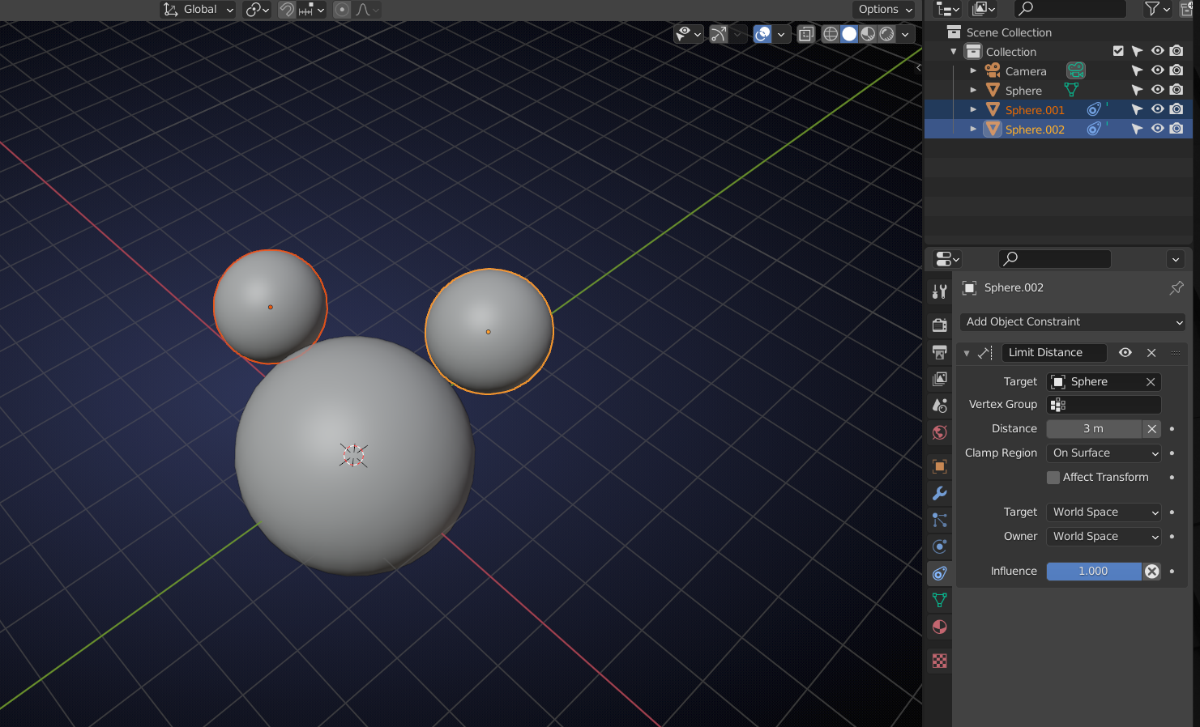Click the properties search field

(1055, 258)
